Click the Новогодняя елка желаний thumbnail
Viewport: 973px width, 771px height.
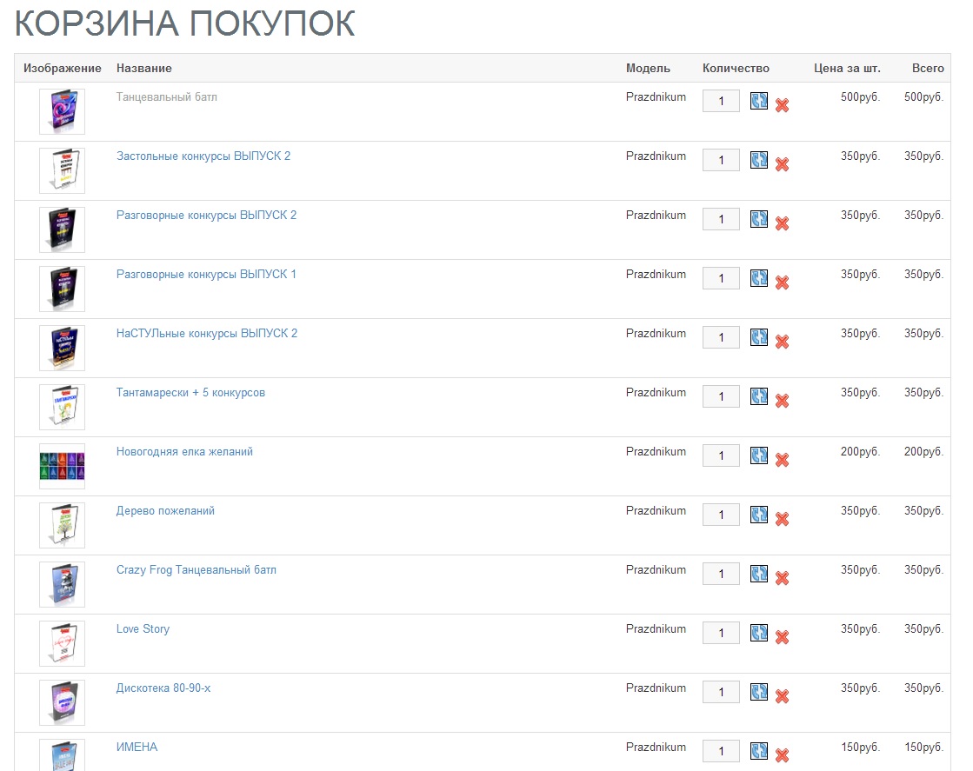[x=62, y=467]
